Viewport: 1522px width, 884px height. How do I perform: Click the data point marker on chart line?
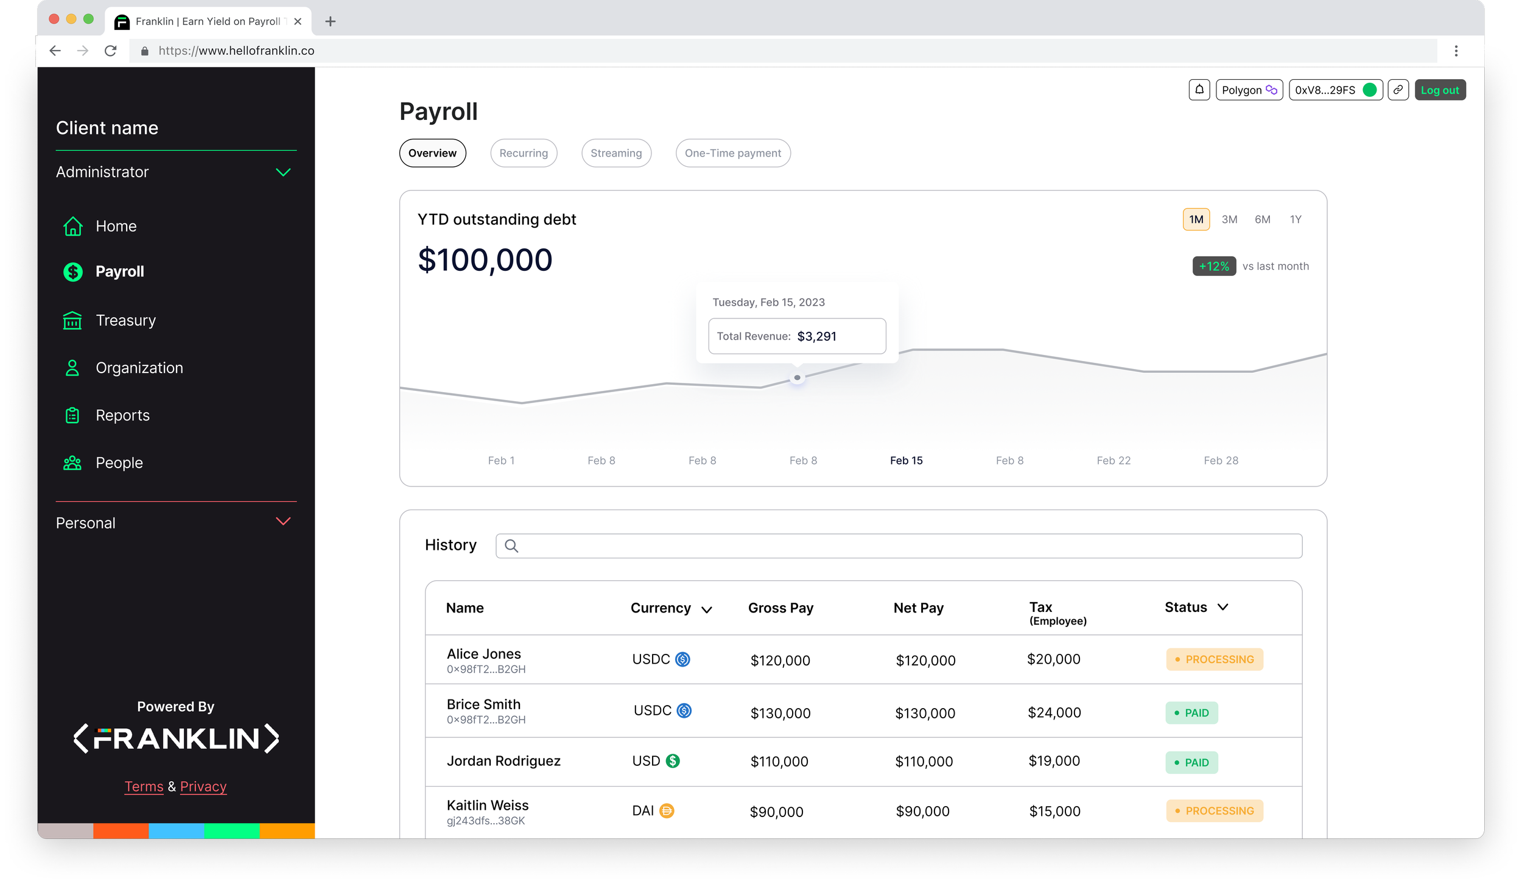797,378
